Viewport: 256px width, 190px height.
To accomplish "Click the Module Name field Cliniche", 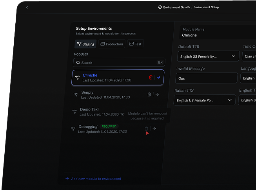I will click(218, 35).
